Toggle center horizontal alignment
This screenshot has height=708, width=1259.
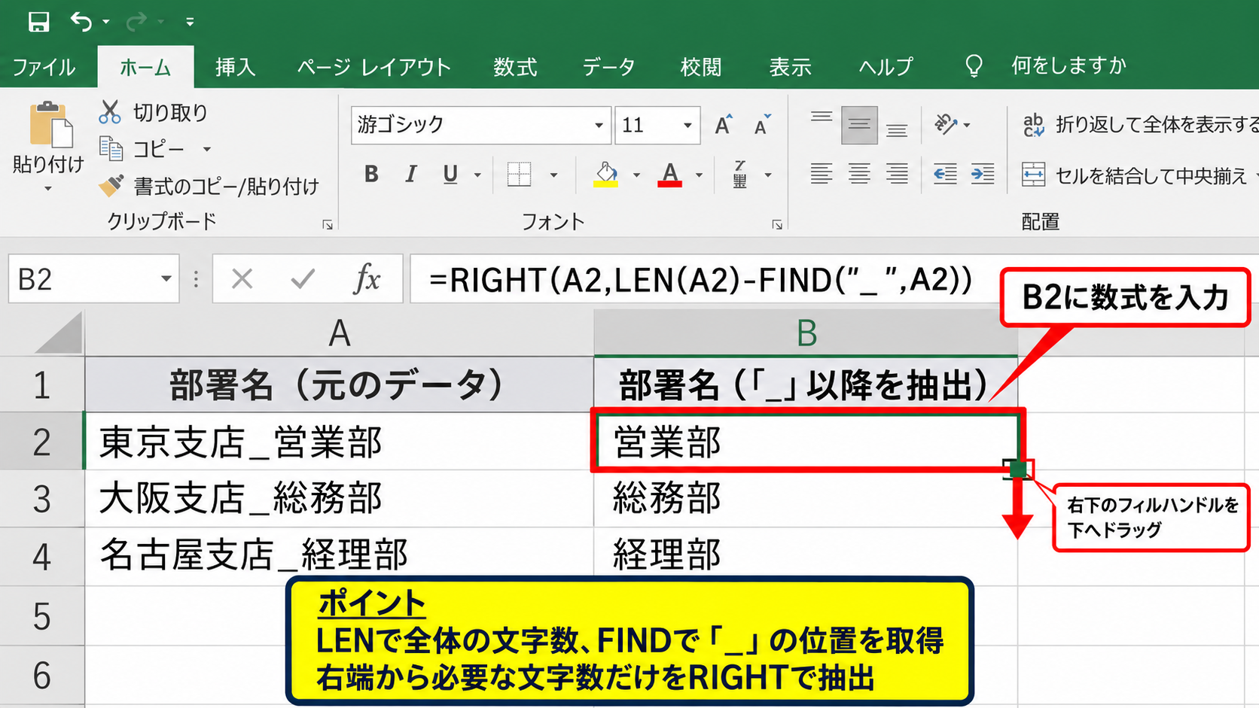coord(859,175)
